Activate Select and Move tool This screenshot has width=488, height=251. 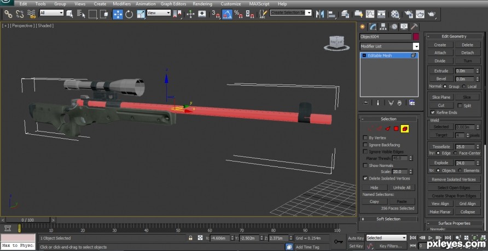118,14
